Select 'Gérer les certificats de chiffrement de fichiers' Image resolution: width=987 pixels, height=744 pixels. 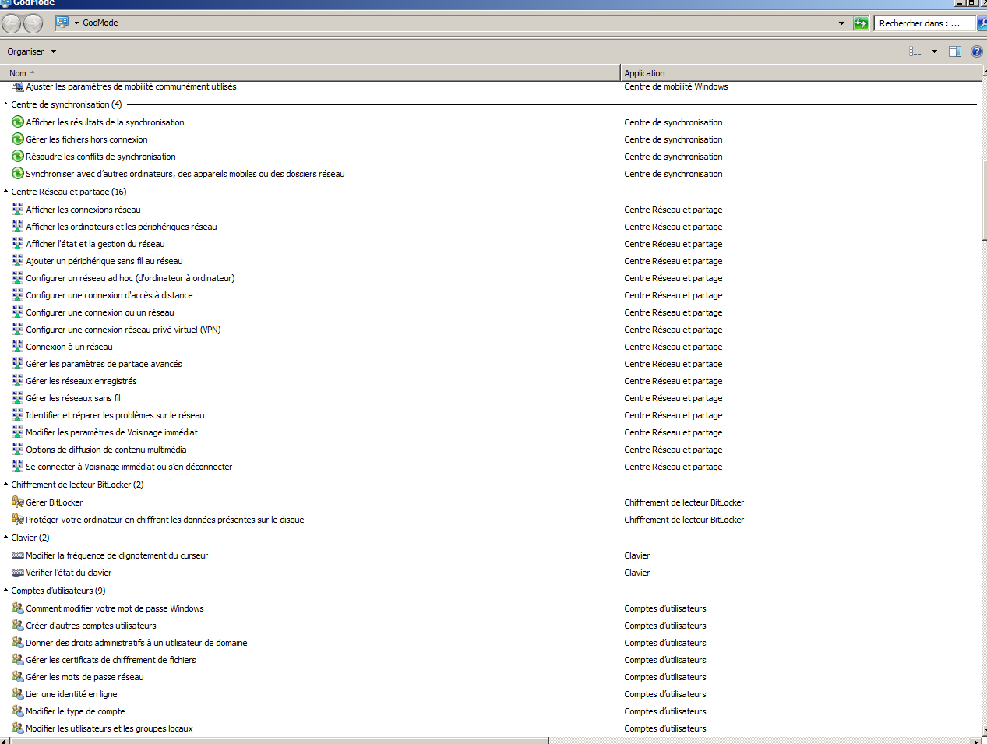click(111, 660)
